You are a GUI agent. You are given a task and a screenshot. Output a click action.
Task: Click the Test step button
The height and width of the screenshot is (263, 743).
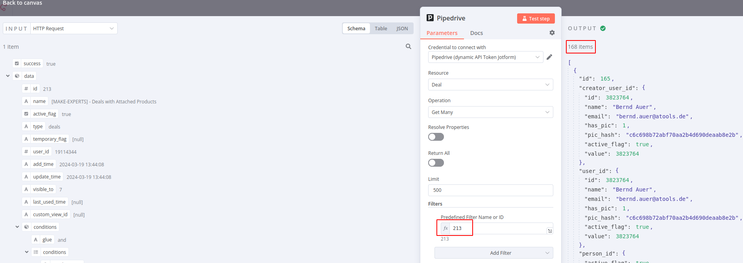536,18
